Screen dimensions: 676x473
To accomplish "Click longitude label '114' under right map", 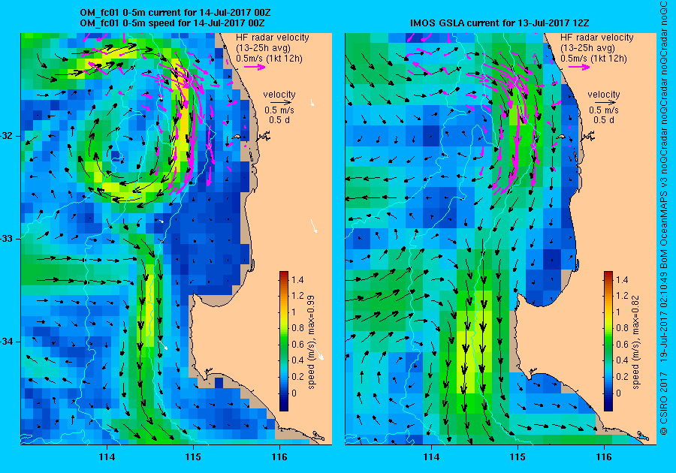I will pos(431,457).
